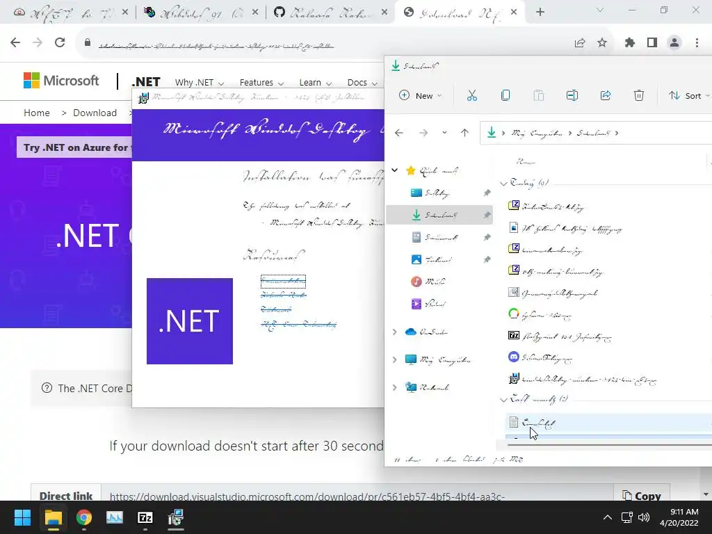
Task: Expand the Why .NET menu
Action: [200, 83]
